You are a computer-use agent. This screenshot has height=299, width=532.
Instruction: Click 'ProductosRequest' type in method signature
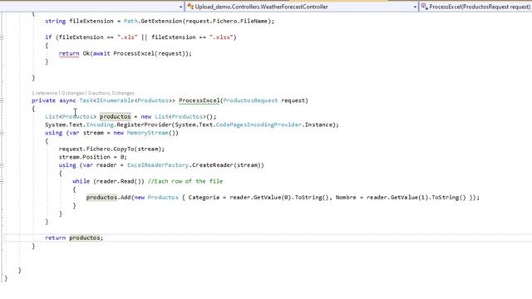250,100
